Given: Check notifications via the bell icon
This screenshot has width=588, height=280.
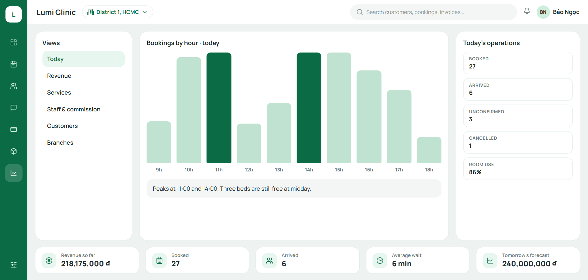Looking at the screenshot, I should pyautogui.click(x=527, y=11).
